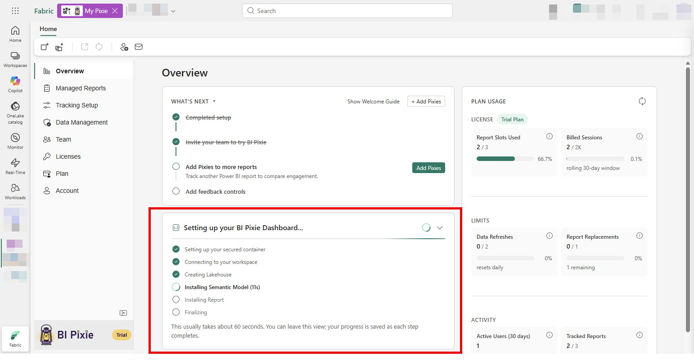Collapse the WHAT'S NEXT dropdown arrow
The image size is (694, 361).
pyautogui.click(x=214, y=102)
